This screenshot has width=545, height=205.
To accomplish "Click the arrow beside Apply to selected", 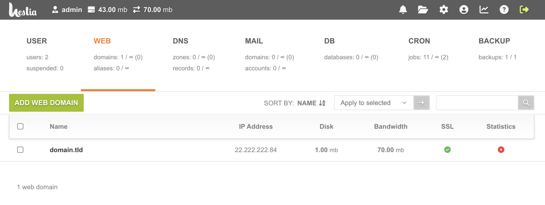I will tap(422, 102).
